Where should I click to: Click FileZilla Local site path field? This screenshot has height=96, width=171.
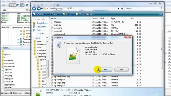pyautogui.click(x=21, y=27)
